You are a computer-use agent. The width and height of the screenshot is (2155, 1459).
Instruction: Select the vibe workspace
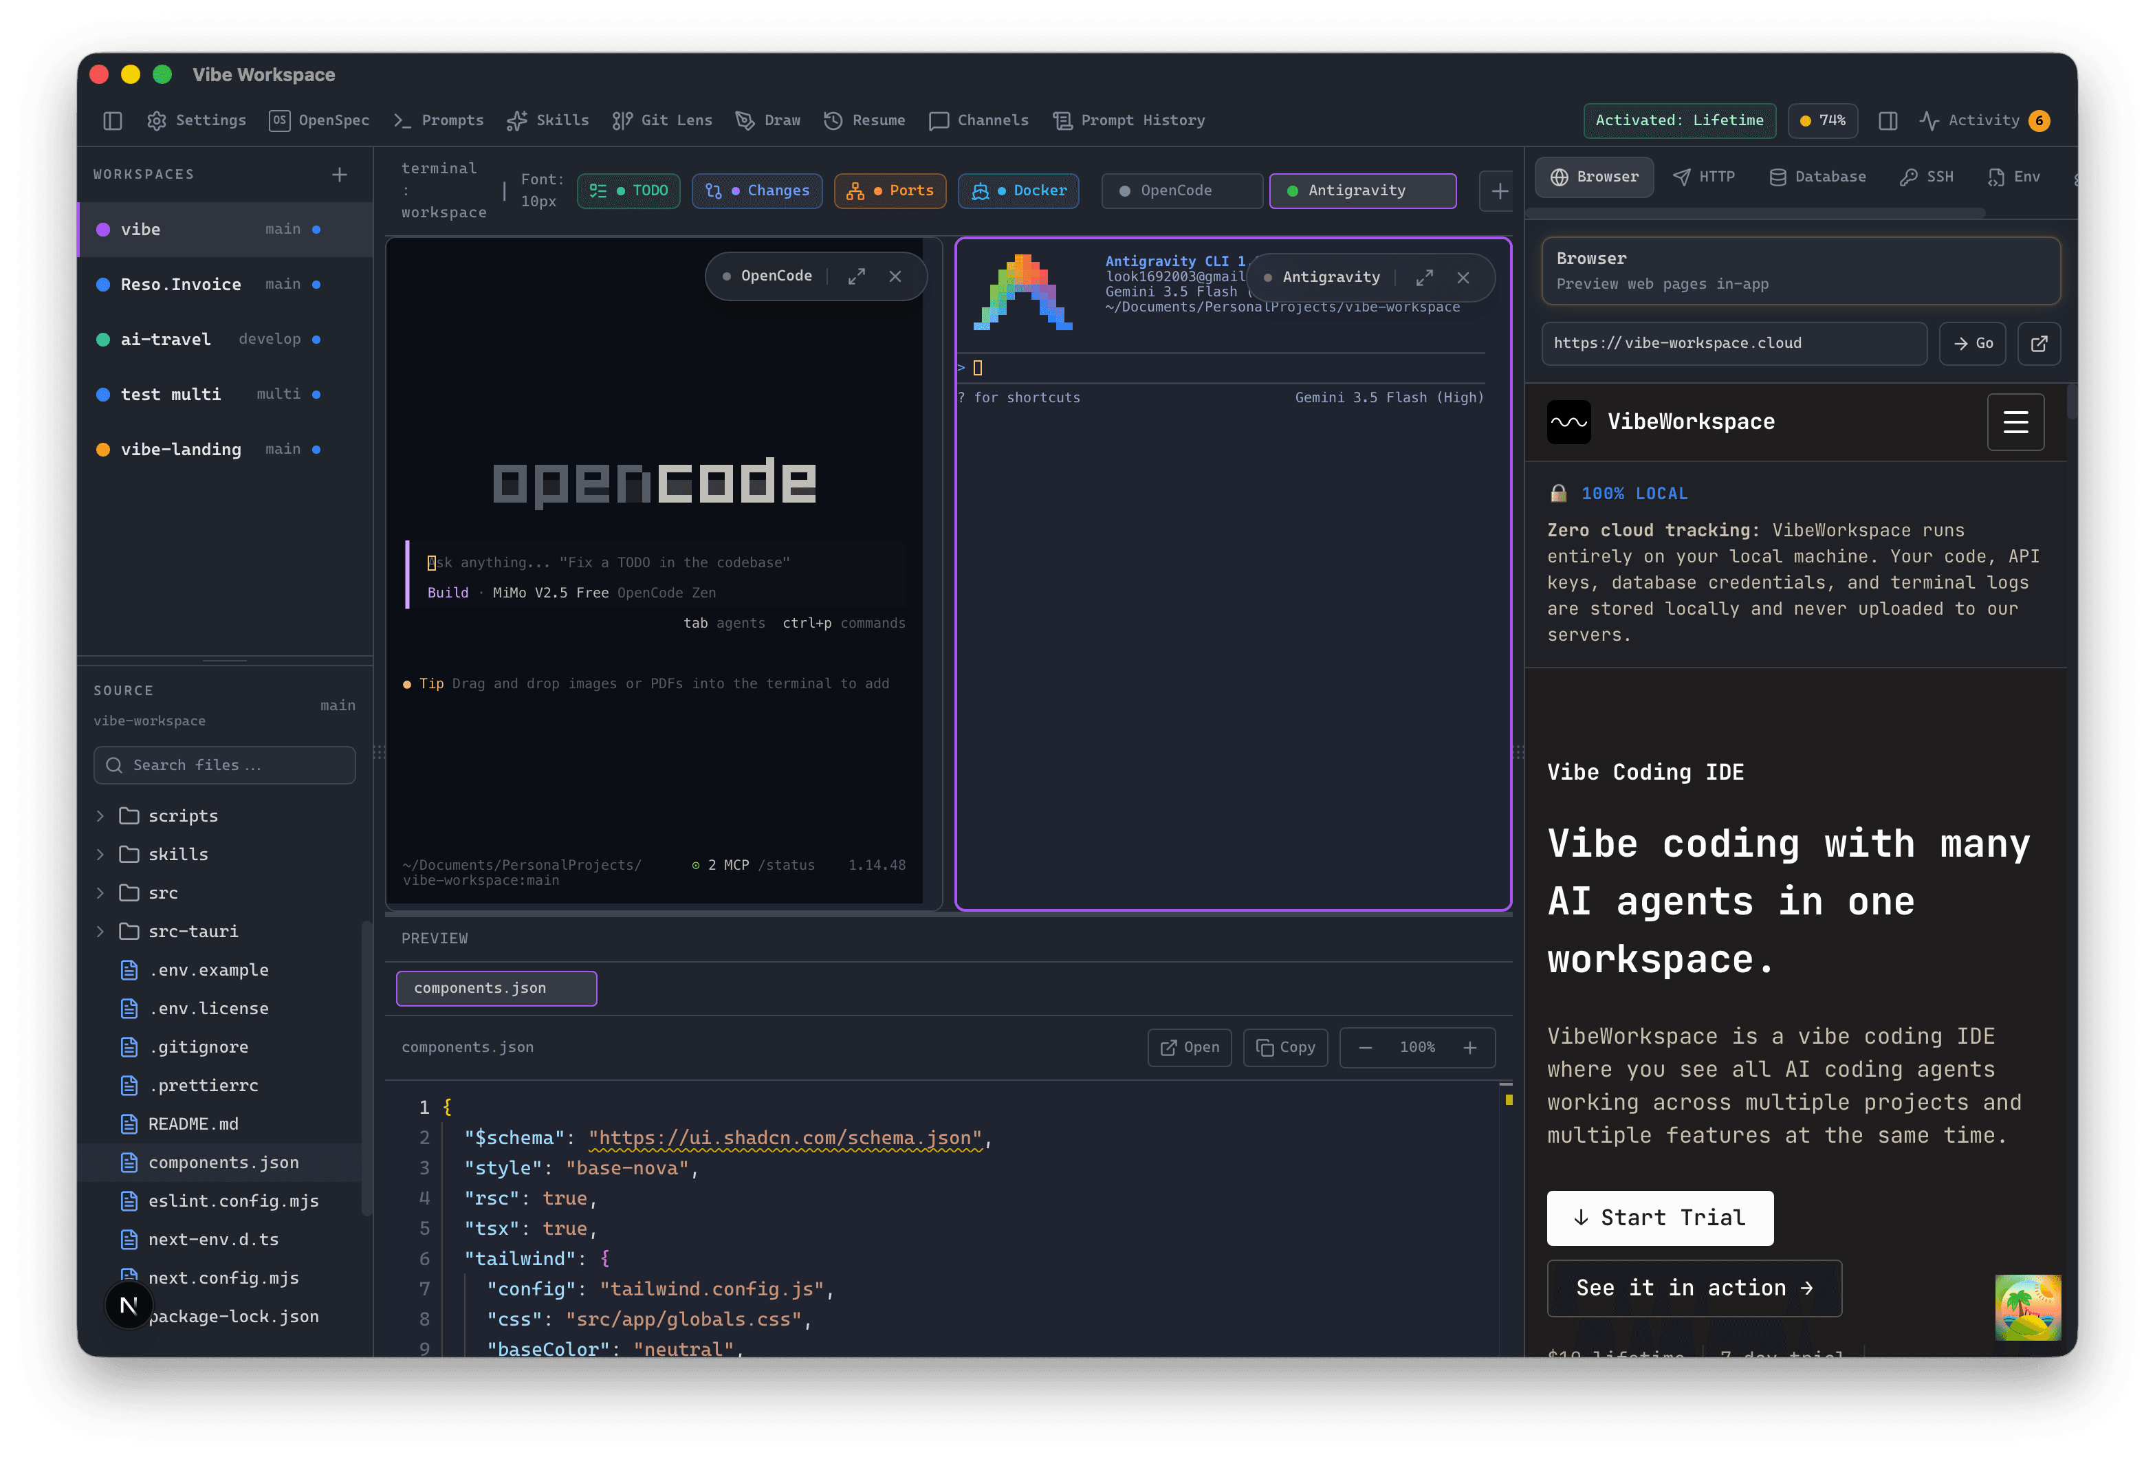pyautogui.click(x=226, y=230)
